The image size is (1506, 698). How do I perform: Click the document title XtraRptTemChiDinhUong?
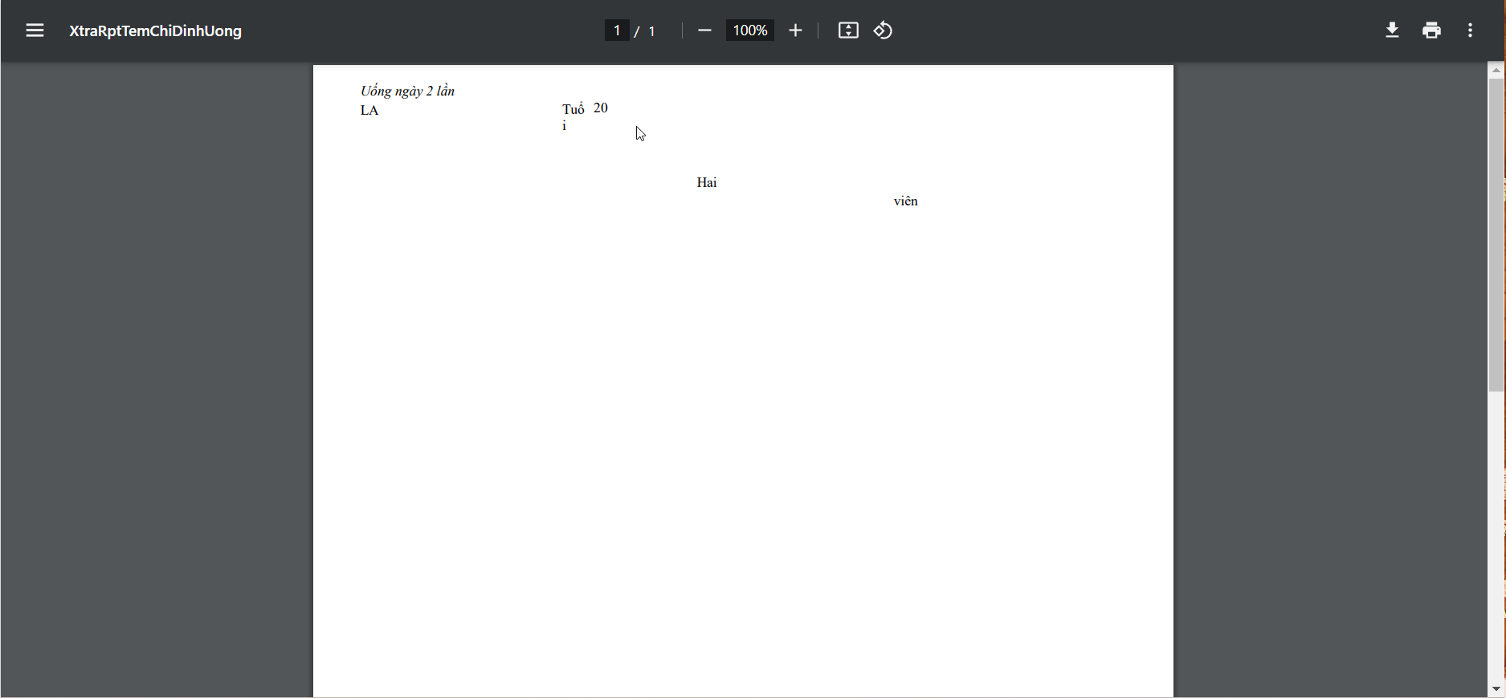point(155,31)
